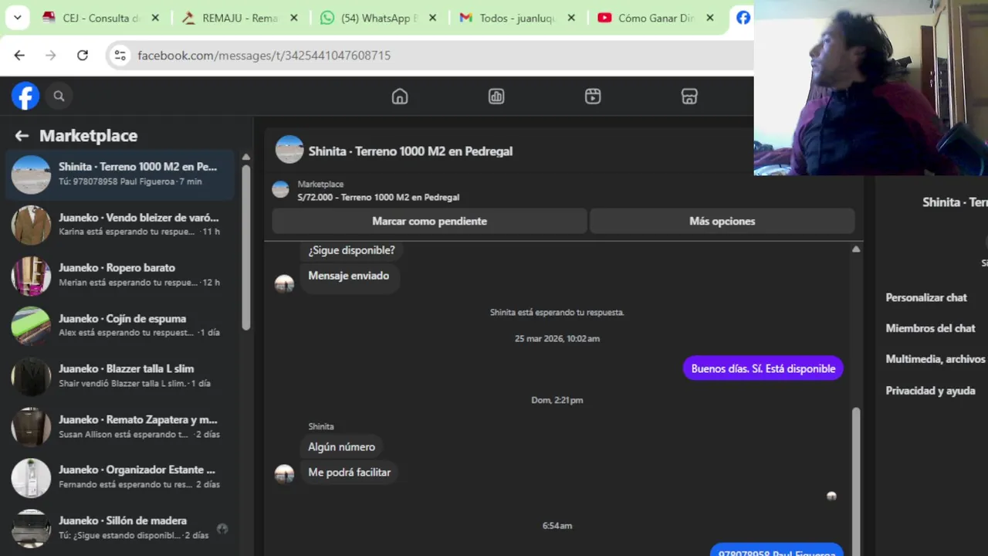Open Juaneko Cojín de espuma chat

tap(120, 325)
